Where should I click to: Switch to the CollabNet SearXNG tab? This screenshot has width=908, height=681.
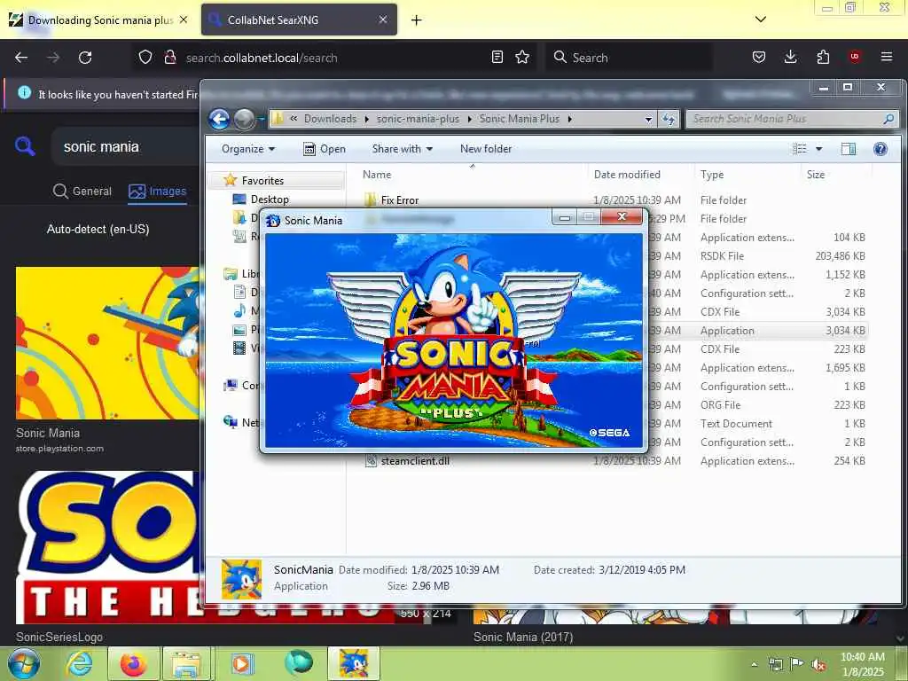click(x=300, y=20)
